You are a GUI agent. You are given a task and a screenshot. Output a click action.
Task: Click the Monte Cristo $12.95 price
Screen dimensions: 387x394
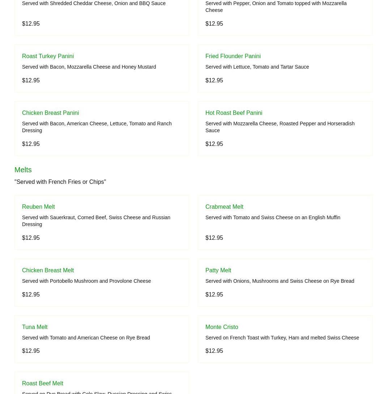(214, 351)
